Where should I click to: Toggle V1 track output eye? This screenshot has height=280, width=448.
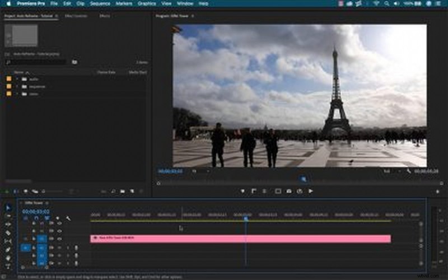(x=59, y=239)
